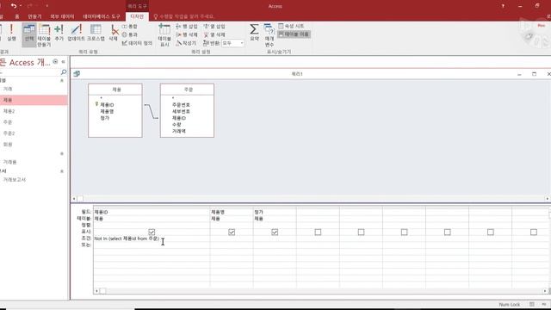
Task: Collapse the Tables group in navigation pane
Action: pos(62,80)
